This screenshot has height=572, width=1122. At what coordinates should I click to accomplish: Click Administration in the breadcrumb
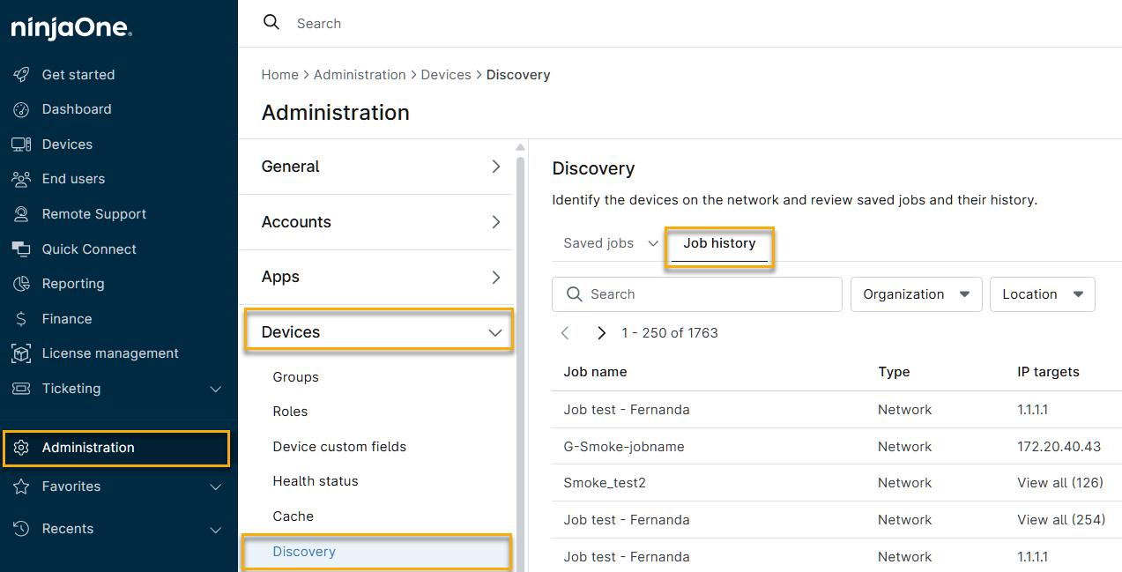point(360,75)
